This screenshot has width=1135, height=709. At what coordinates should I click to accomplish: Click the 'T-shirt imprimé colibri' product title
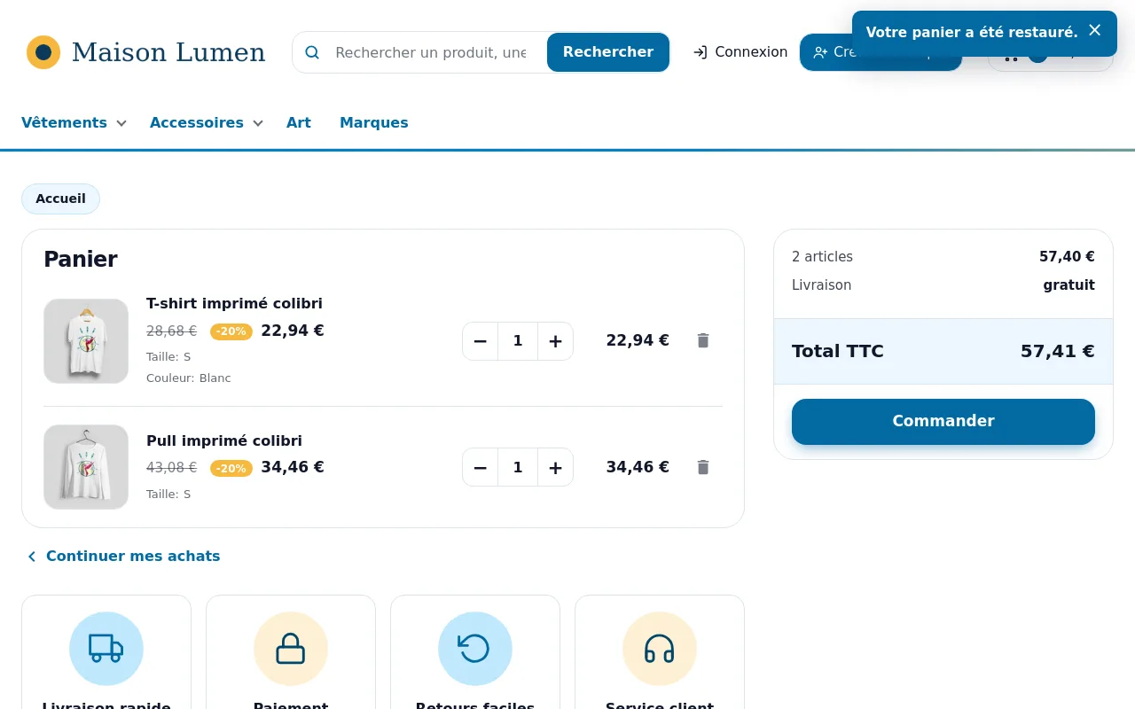pyautogui.click(x=234, y=303)
